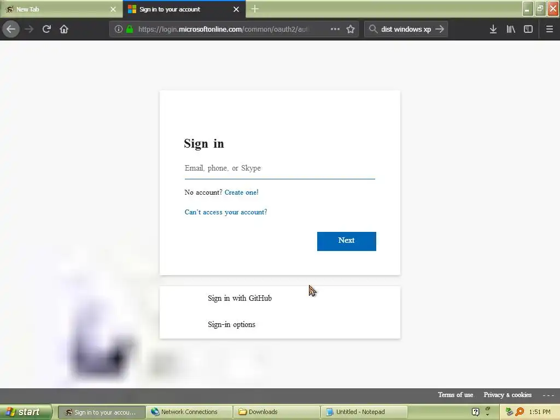The width and height of the screenshot is (560, 420).
Task: Close the New Tab tab
Action: 113,9
